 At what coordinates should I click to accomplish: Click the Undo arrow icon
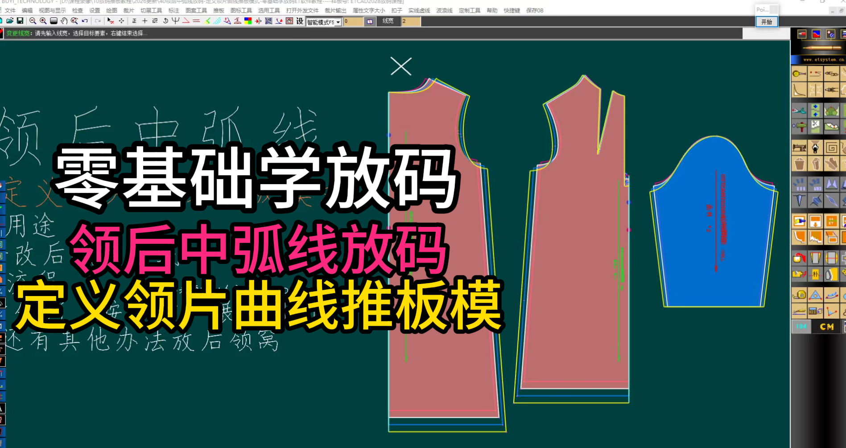84,21
